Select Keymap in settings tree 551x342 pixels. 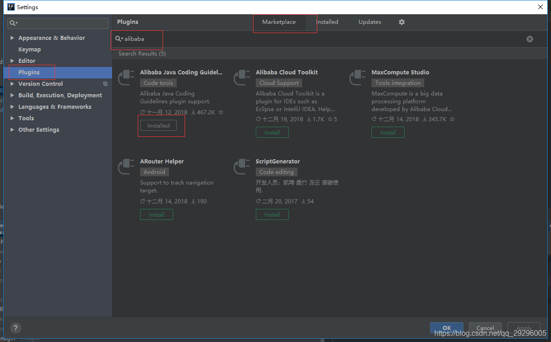29,50
